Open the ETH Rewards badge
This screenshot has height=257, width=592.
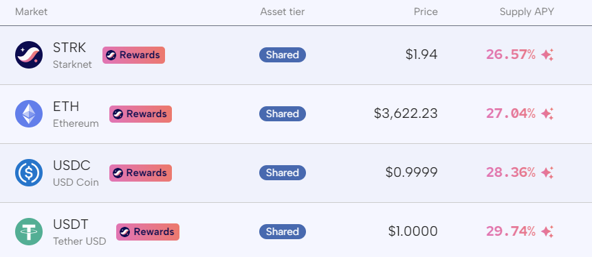[140, 114]
